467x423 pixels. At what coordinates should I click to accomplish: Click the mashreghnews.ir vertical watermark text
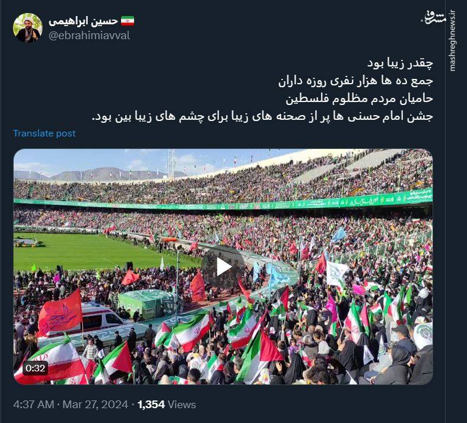point(453,40)
